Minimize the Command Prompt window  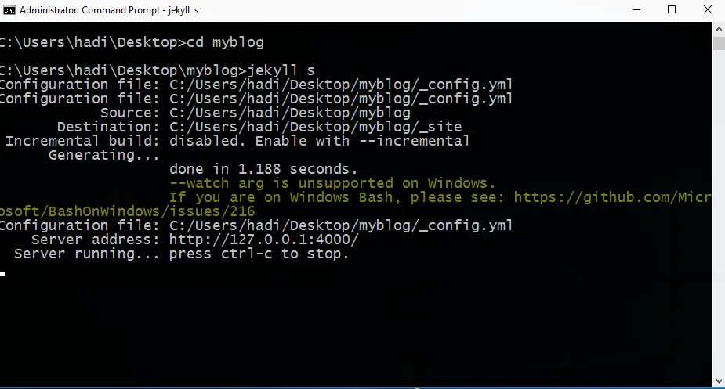click(x=636, y=9)
